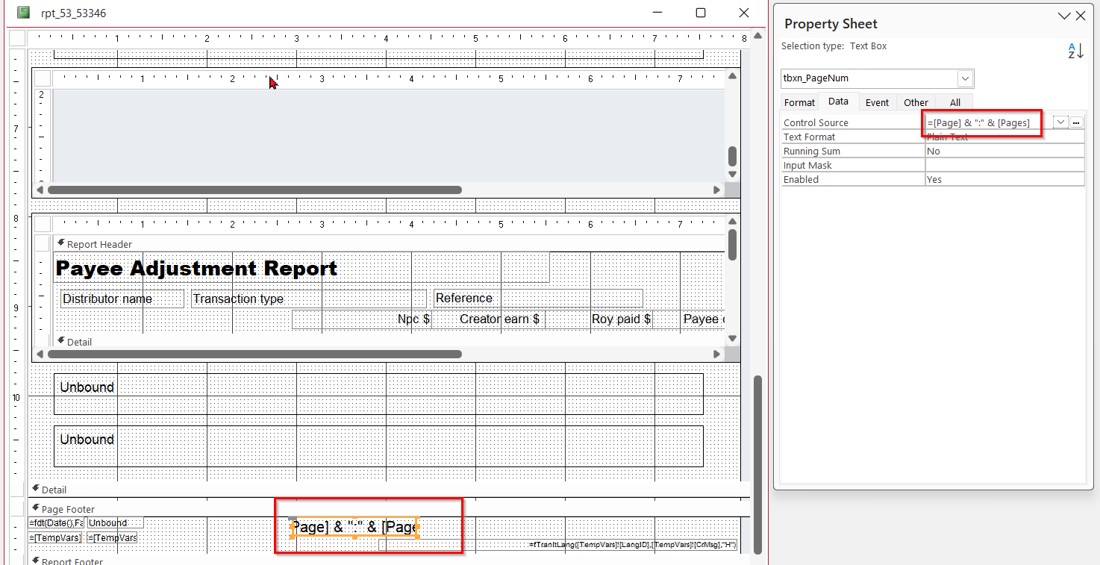1100x565 pixels.
Task: Switch to the All tab
Action: (954, 102)
